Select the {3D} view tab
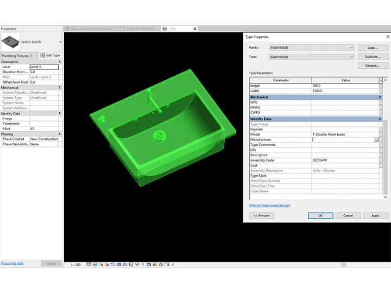This screenshot has height=293, width=391. (x=173, y=29)
